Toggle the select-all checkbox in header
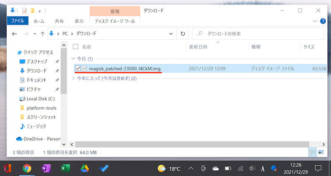The height and width of the screenshot is (176, 331). [75, 47]
